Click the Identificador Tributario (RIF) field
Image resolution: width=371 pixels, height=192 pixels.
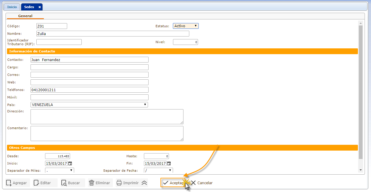(x=59, y=42)
